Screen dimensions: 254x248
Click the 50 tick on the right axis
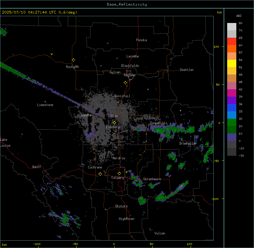tap(218, 85)
